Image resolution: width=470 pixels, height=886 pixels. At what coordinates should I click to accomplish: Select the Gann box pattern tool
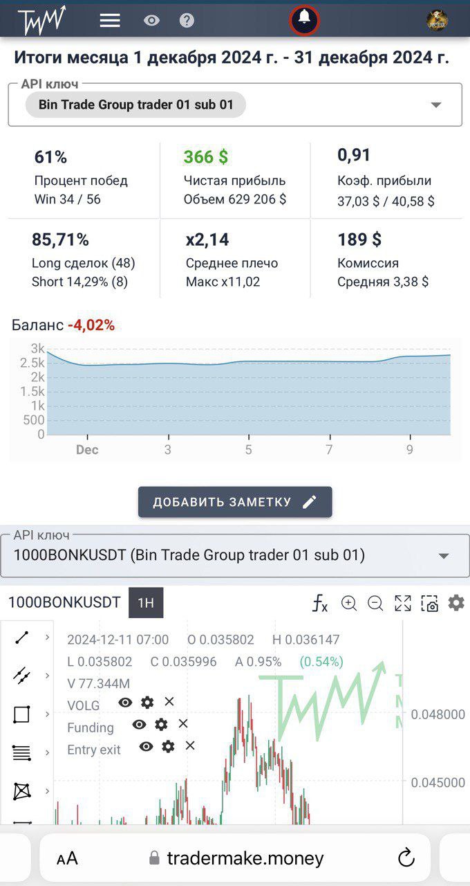coord(22,790)
